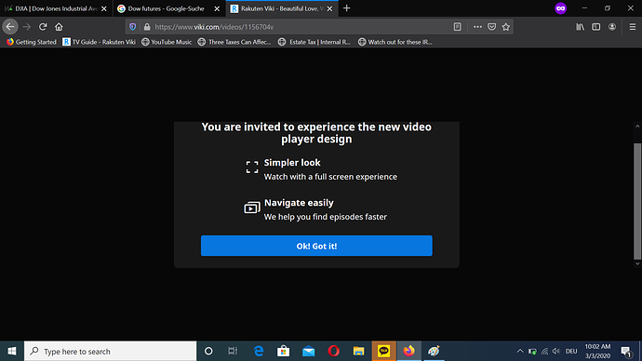Open page actions three-dots menu
642x361 pixels.
coord(477,27)
